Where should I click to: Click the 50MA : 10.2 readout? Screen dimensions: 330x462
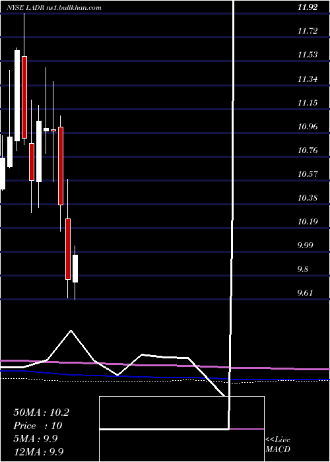click(x=41, y=412)
